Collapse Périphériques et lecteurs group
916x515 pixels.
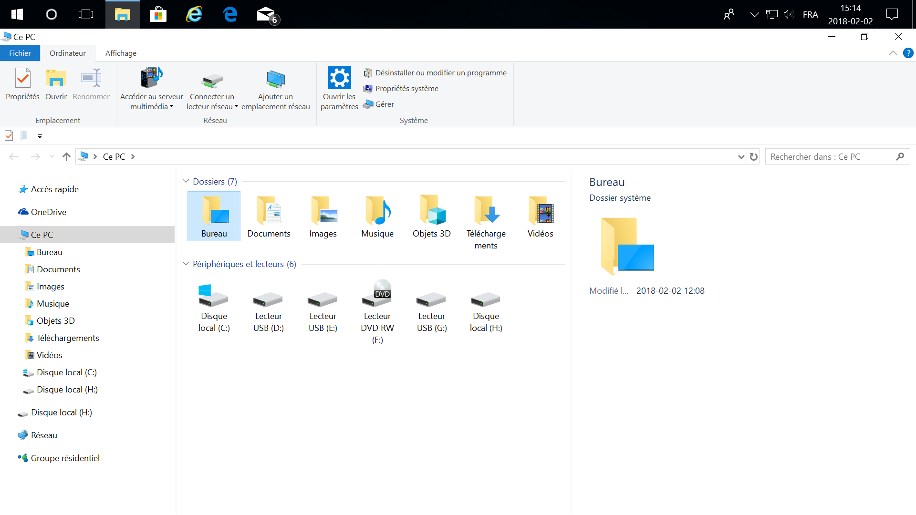pyautogui.click(x=186, y=264)
